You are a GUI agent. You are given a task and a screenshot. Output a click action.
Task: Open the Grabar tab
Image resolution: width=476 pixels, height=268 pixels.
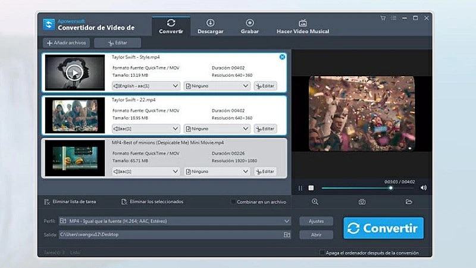250,26
